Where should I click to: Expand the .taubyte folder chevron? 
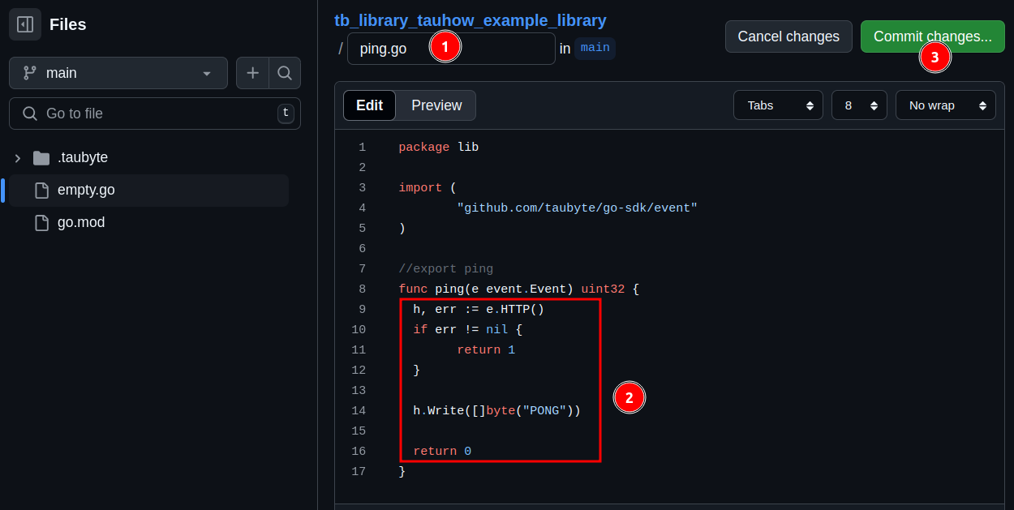[x=18, y=158]
